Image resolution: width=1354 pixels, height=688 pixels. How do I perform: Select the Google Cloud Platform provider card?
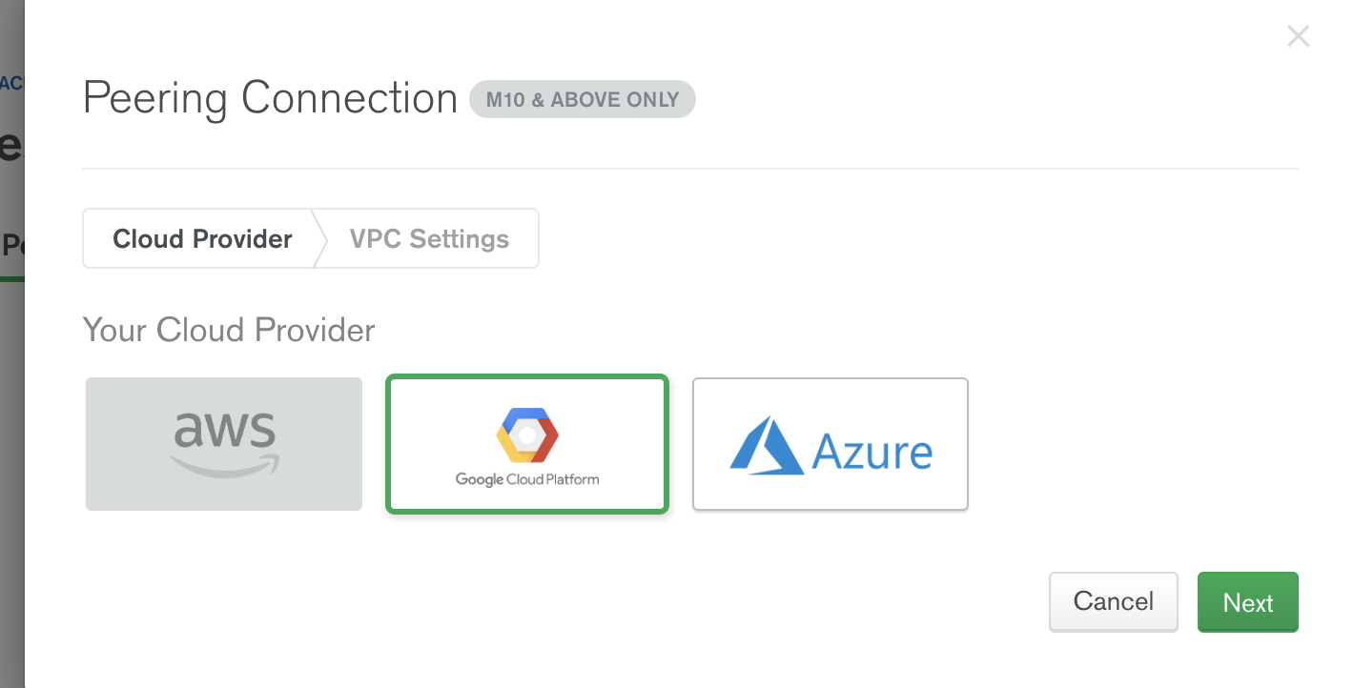(x=527, y=444)
